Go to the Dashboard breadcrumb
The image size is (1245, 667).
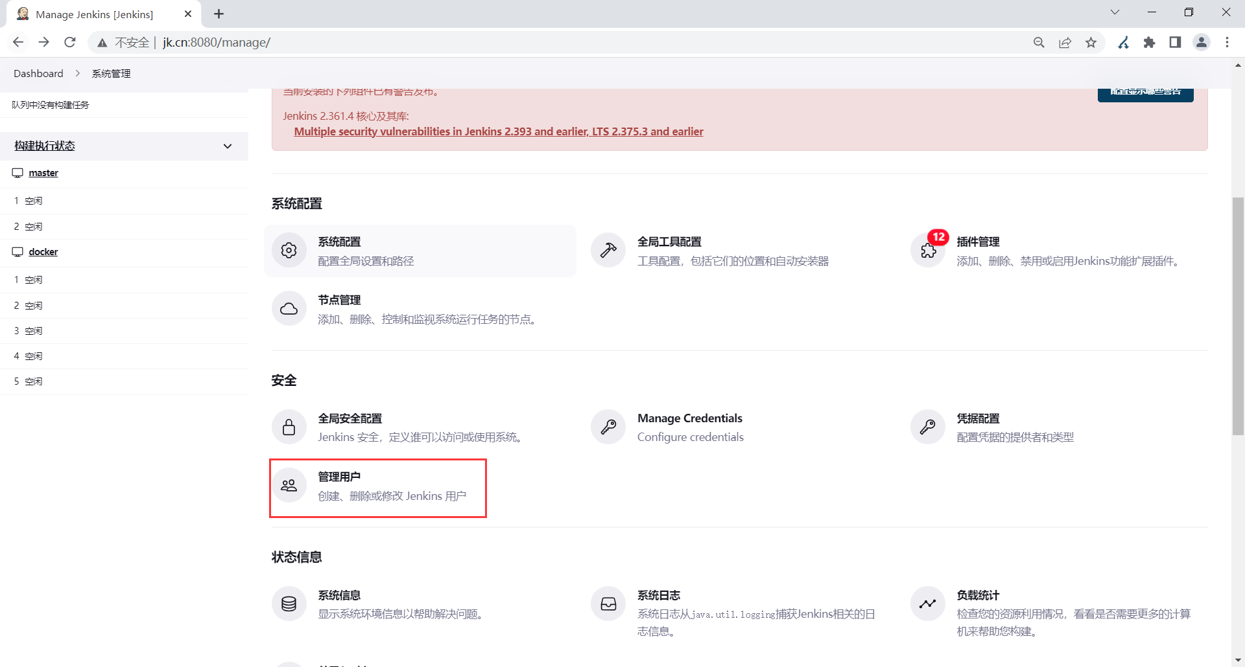[38, 73]
